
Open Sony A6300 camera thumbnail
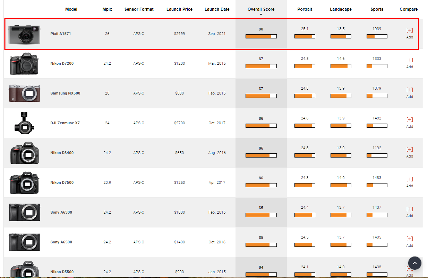point(24,212)
